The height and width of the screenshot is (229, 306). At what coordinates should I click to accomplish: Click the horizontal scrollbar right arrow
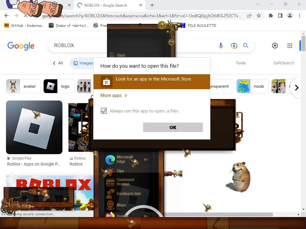point(299,214)
